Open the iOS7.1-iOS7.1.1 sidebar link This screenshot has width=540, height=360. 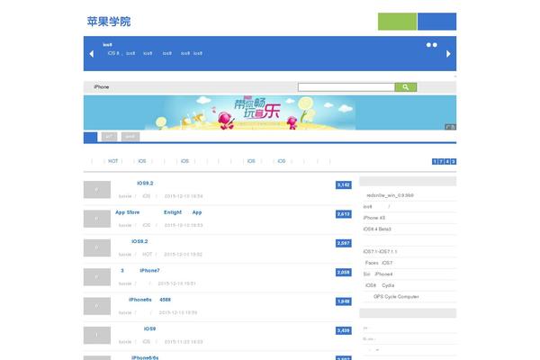point(380,251)
